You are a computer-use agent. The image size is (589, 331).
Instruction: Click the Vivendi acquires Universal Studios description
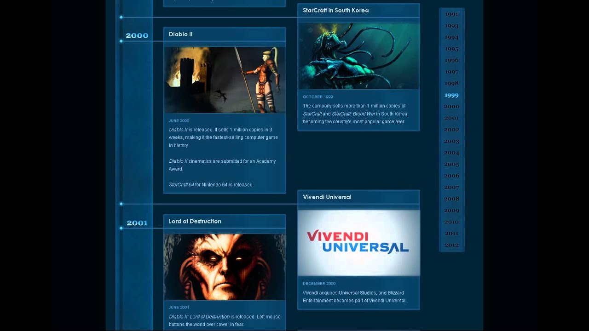354,297
